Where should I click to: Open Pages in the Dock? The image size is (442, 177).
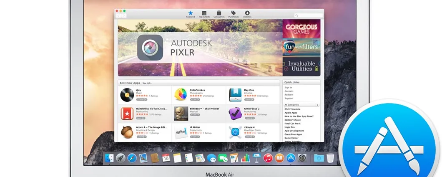(x=234, y=158)
